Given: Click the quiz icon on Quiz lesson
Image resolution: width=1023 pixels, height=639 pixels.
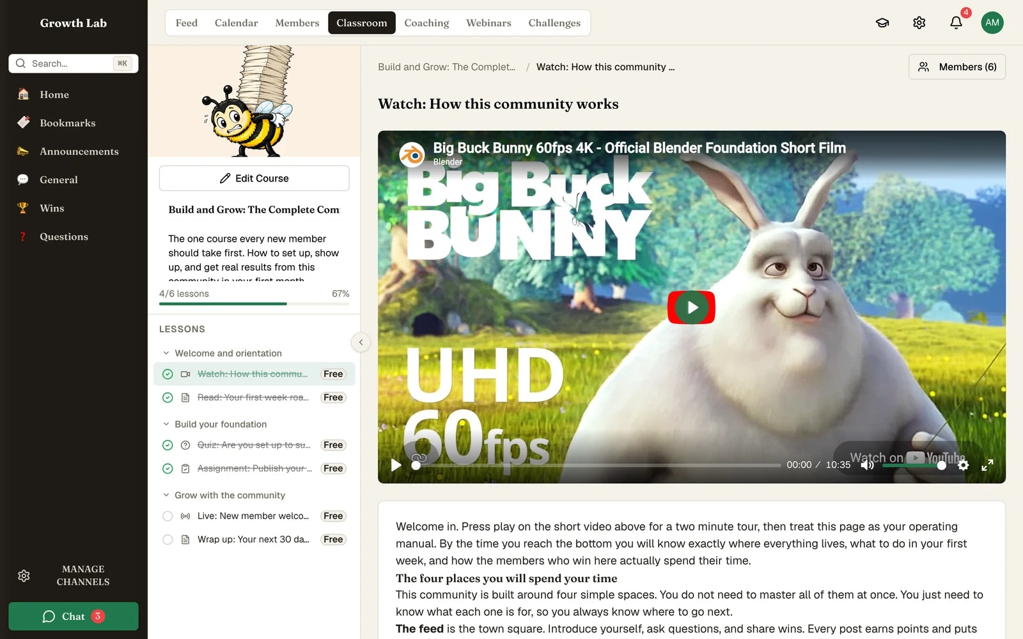Looking at the screenshot, I should pos(185,445).
